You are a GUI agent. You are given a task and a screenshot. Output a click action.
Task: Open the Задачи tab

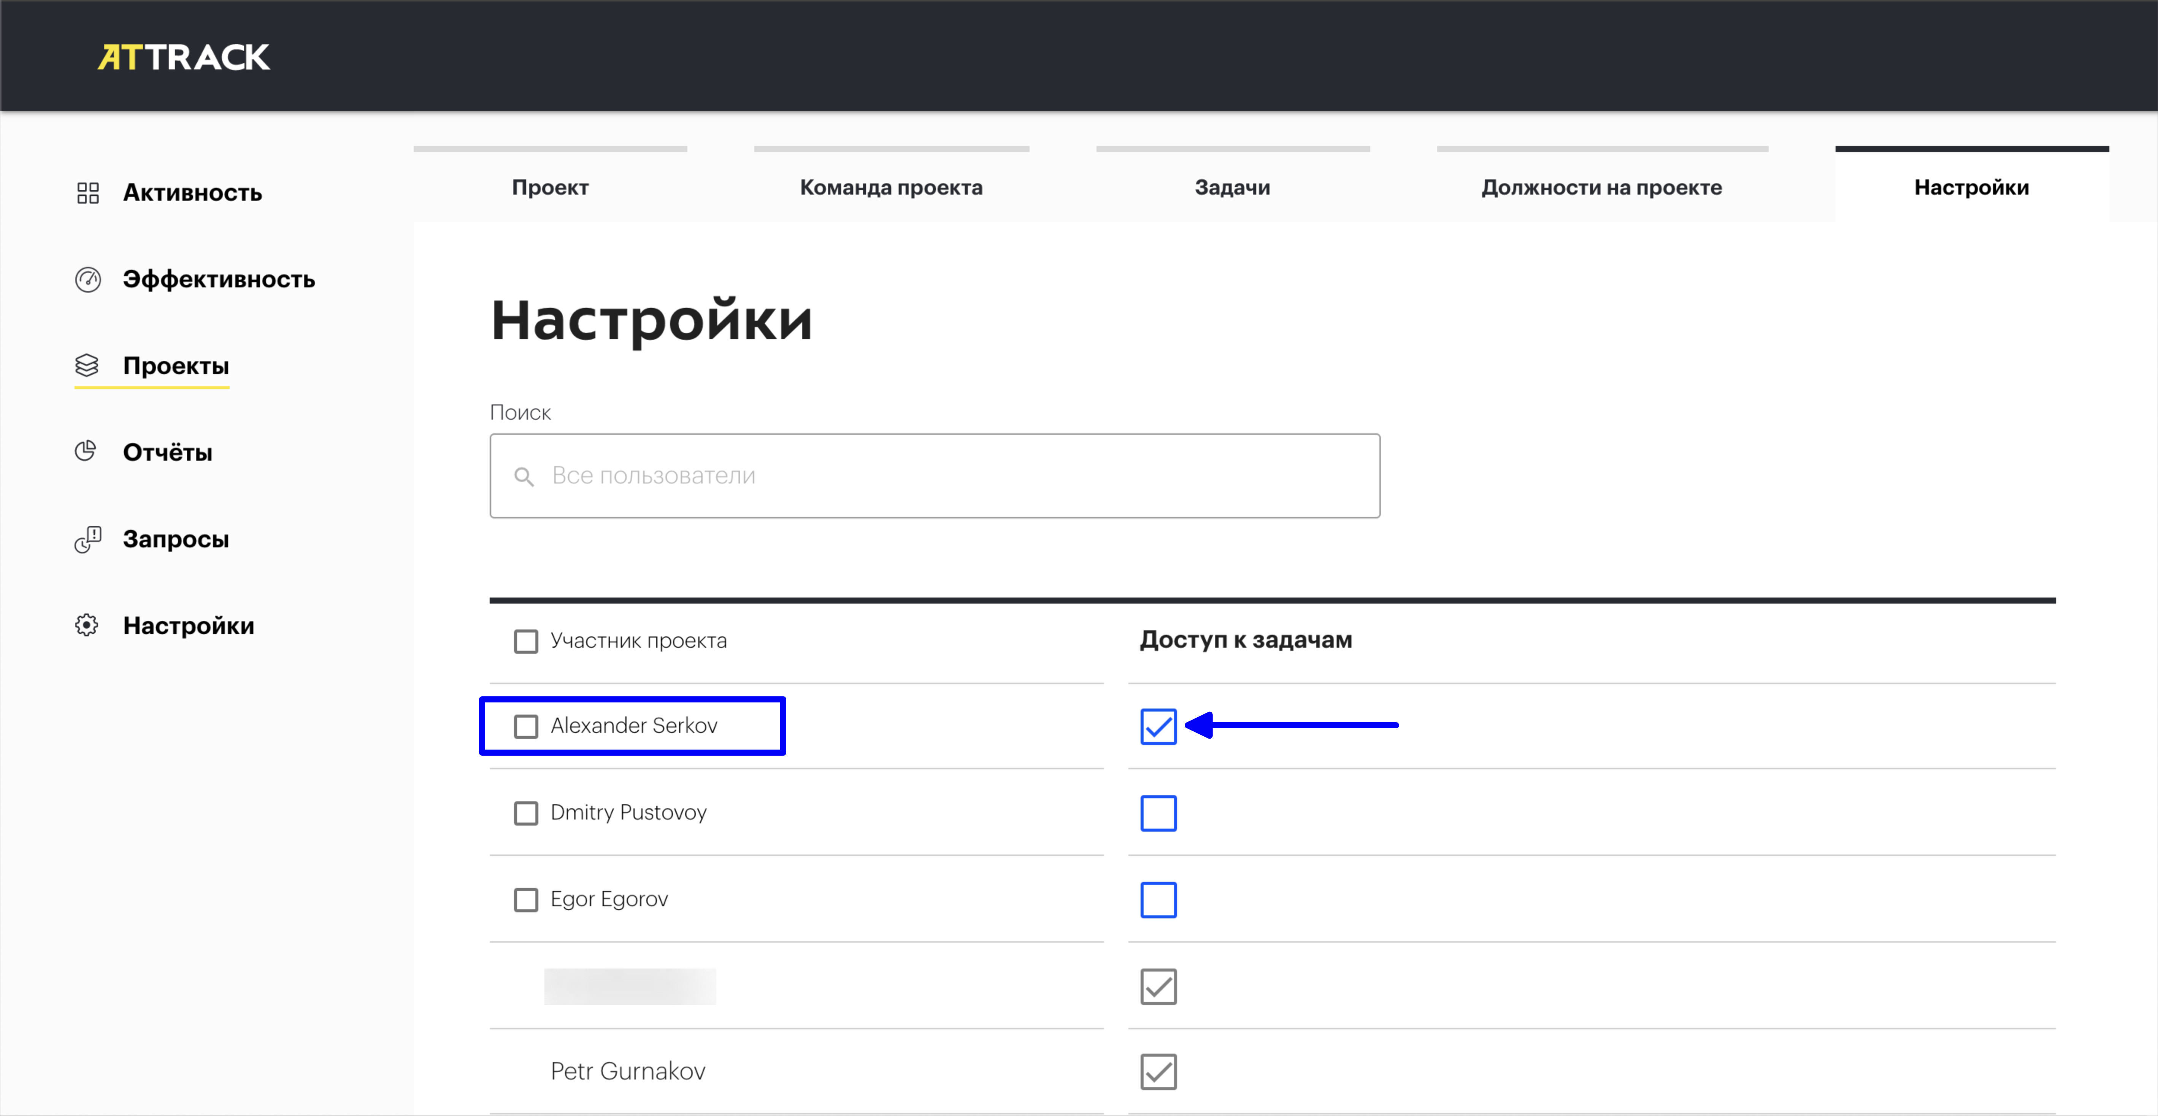click(x=1231, y=187)
